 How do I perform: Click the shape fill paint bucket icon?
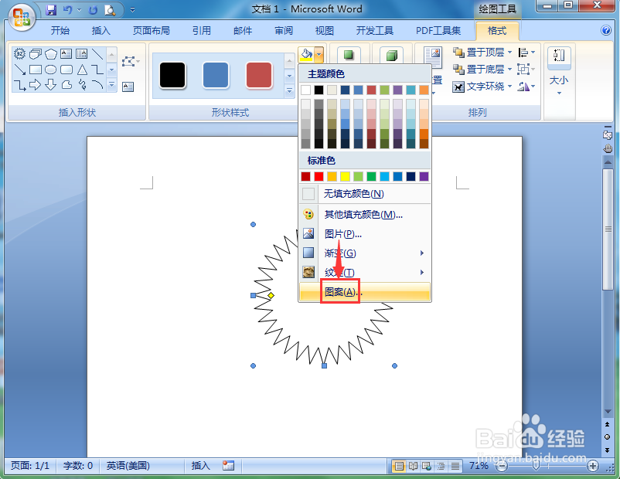pyautogui.click(x=306, y=55)
